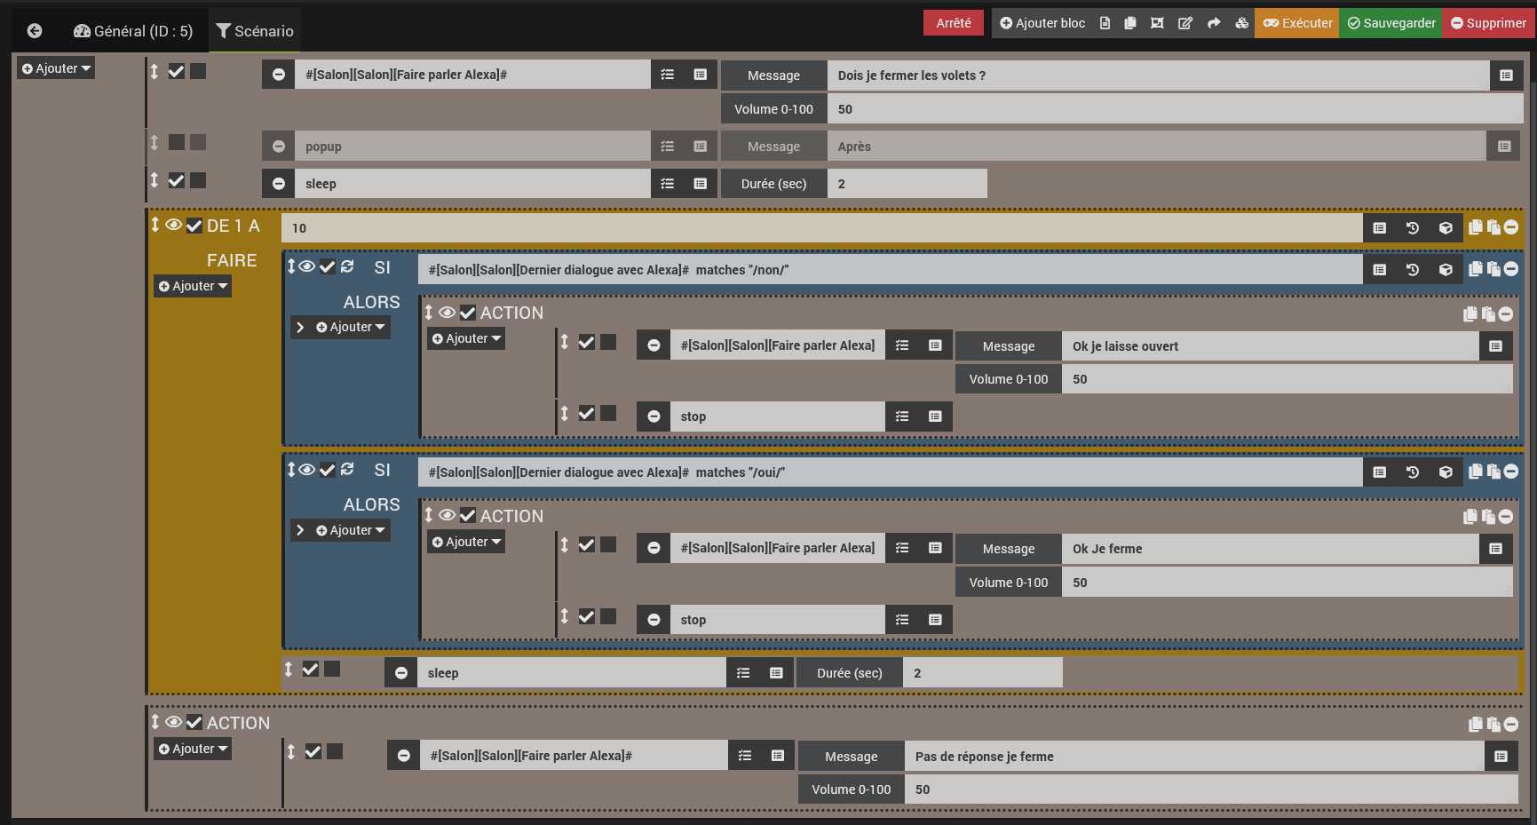Viewport: 1537px width, 825px height.
Task: Click the repeat icon of the "/oui/" SI block
Action: [x=347, y=470]
